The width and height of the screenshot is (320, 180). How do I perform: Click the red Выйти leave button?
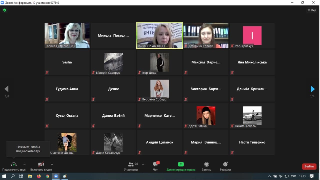tap(309, 166)
